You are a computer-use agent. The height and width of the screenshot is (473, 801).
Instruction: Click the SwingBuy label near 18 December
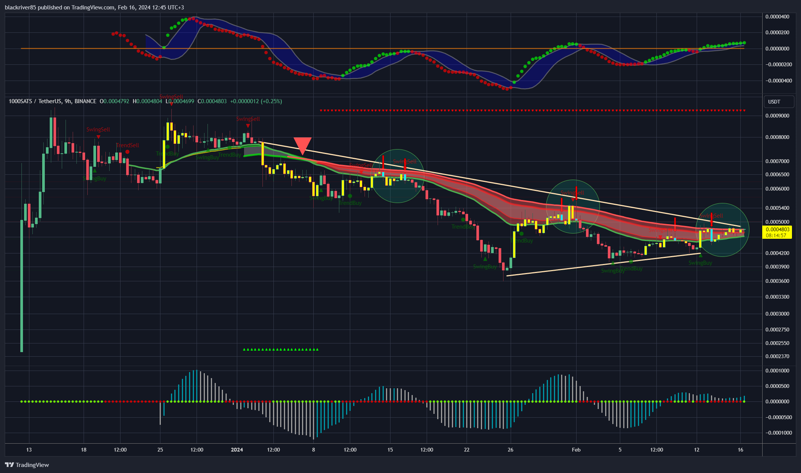click(x=95, y=179)
